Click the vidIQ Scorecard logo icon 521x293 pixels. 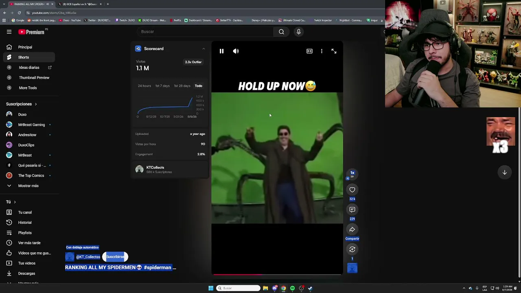(138, 49)
